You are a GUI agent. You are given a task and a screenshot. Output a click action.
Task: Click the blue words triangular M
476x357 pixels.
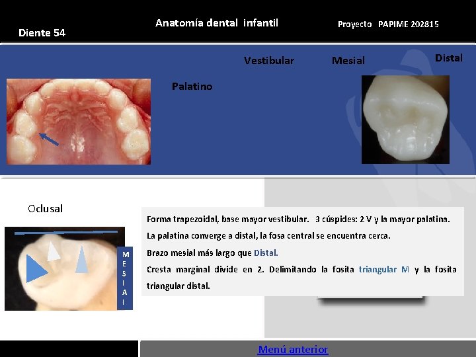[x=384, y=270]
